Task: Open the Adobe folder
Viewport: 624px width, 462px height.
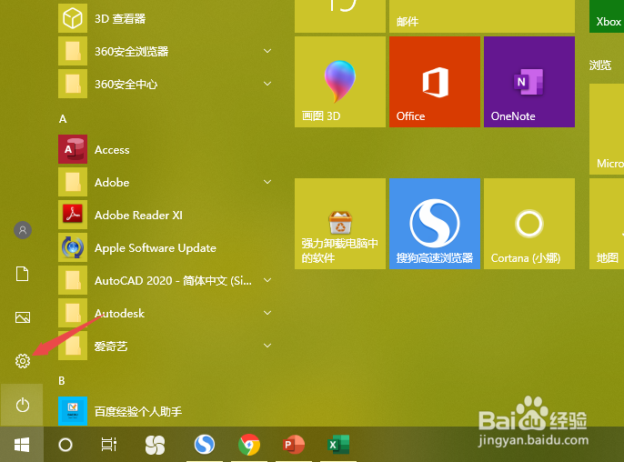Action: point(166,182)
